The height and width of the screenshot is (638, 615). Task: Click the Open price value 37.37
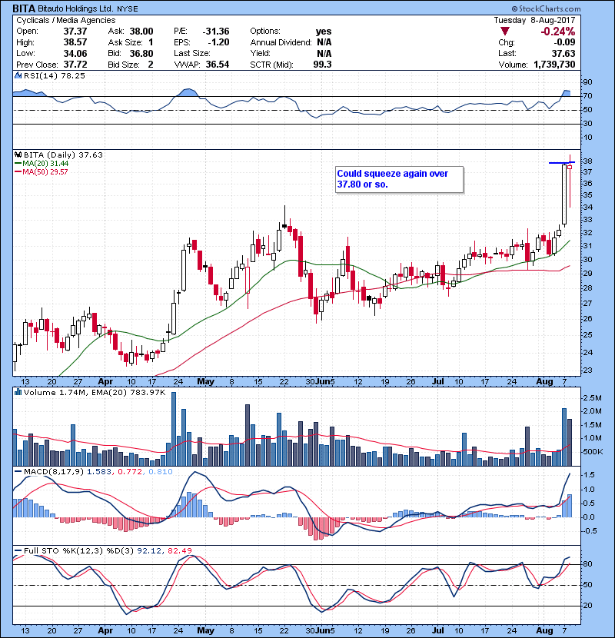tap(75, 32)
